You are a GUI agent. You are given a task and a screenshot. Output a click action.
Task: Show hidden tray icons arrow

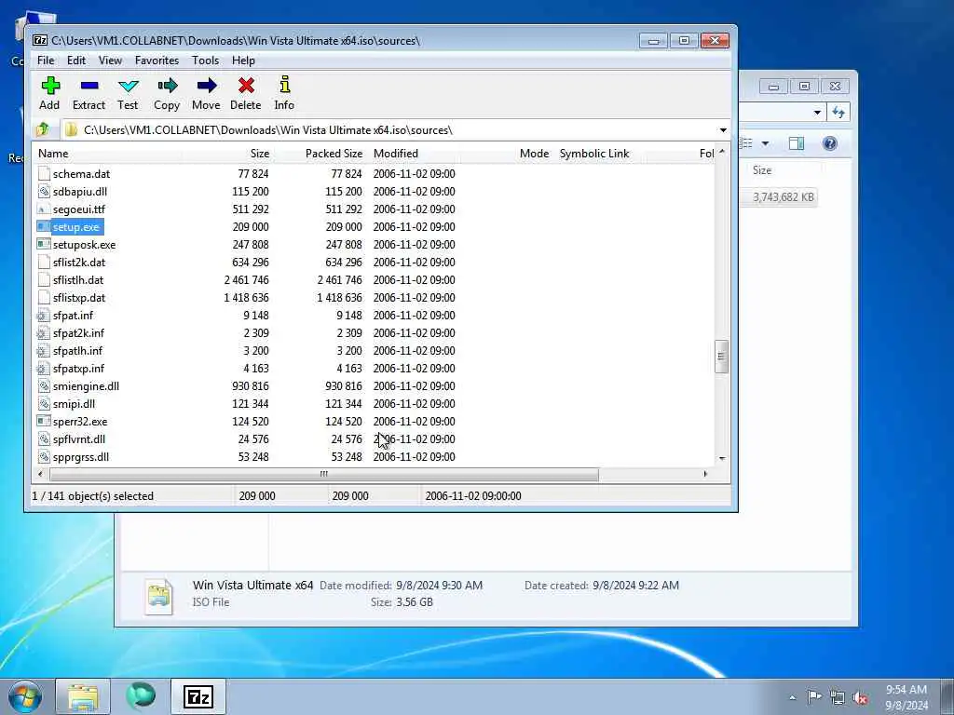point(792,697)
